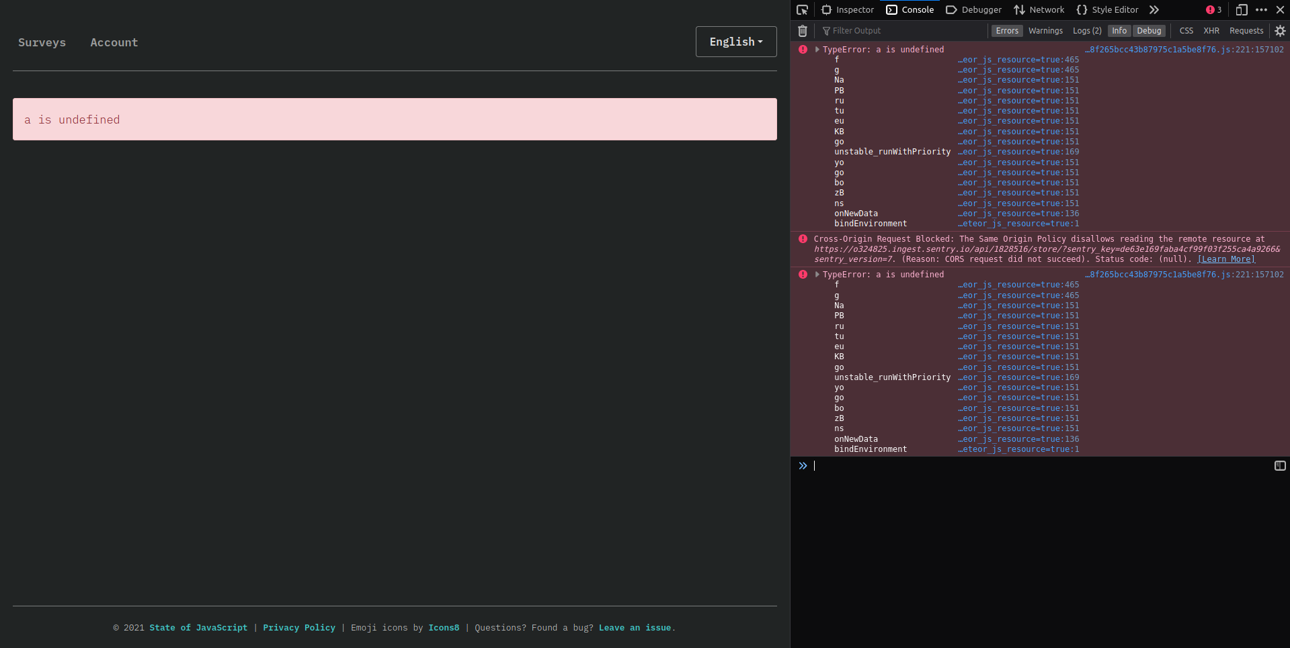
Task: Switch to the Console tab
Action: [x=910, y=10]
